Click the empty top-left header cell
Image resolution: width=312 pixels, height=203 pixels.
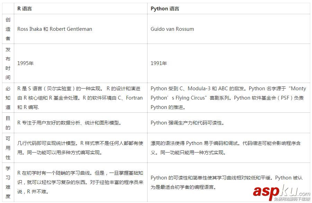pos(8,8)
